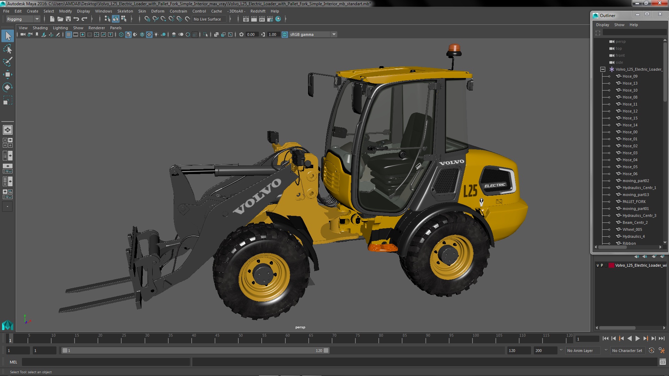Go to start of playback range

pyautogui.click(x=605, y=338)
